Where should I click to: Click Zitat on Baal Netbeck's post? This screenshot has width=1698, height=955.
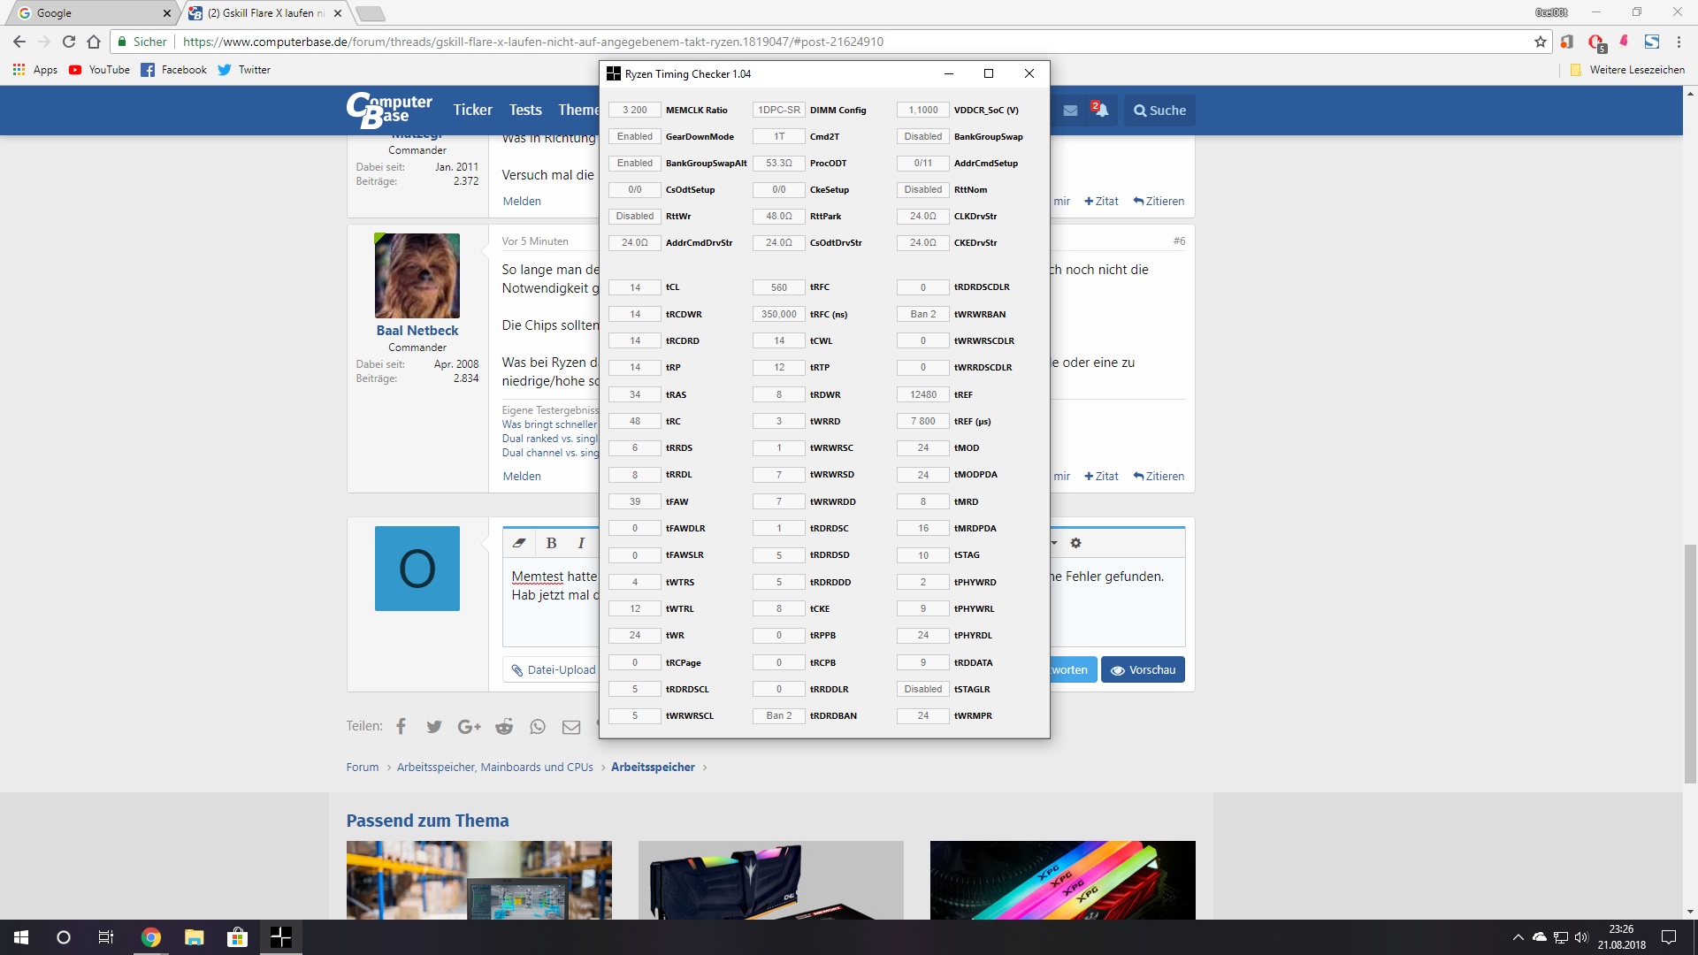1101,477
